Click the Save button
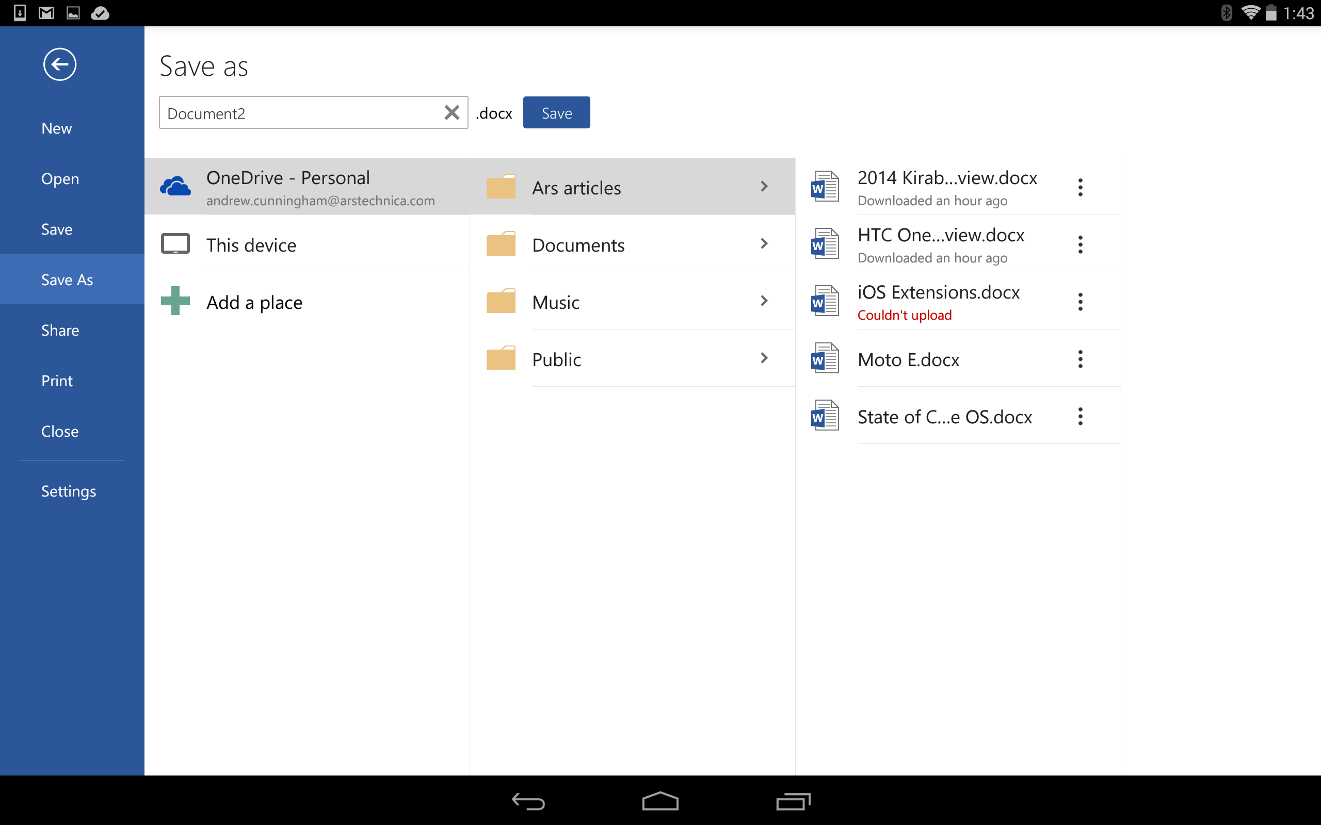This screenshot has height=825, width=1321. tap(556, 112)
